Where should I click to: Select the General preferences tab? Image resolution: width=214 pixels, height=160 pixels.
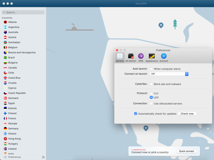click(x=120, y=58)
